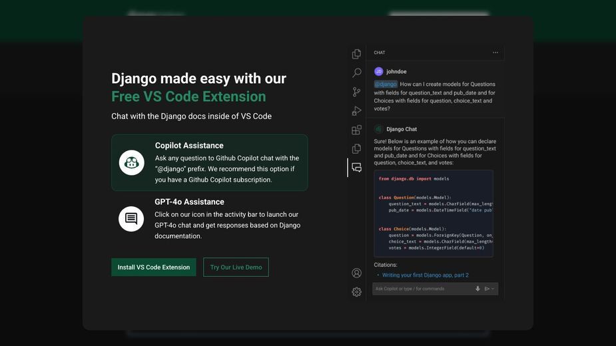Open the Search magnifier icon

point(356,73)
